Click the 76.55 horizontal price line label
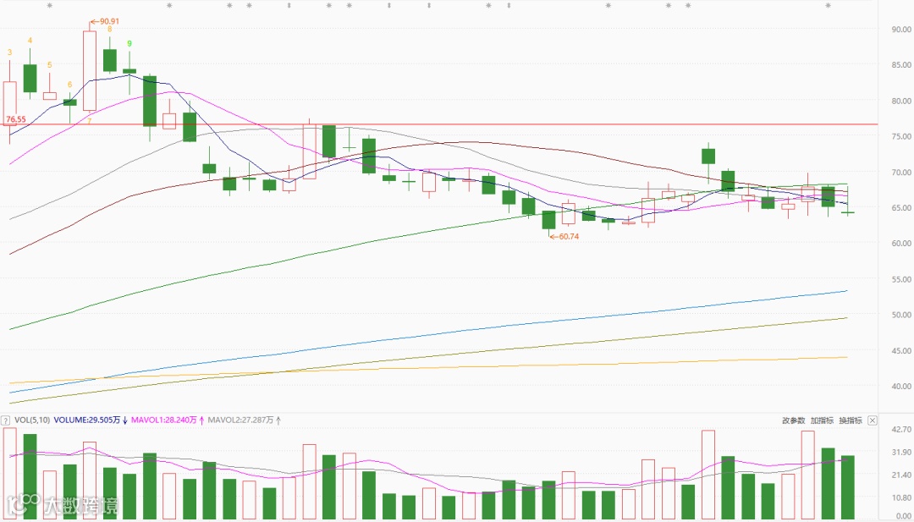This screenshot has height=522, width=914. tap(16, 119)
